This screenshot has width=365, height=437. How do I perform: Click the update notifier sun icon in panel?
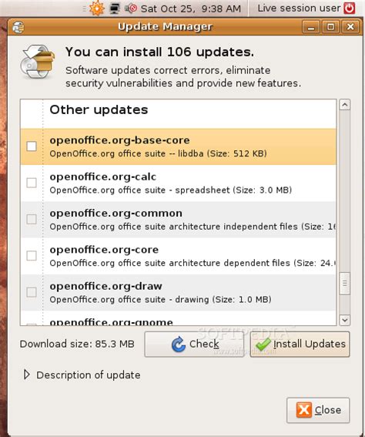click(x=96, y=8)
